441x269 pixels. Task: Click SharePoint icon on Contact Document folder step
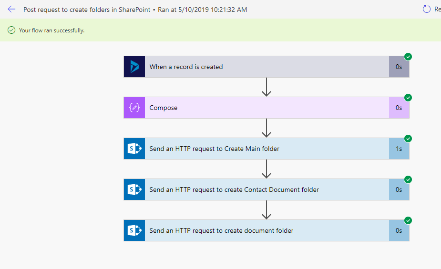134,189
